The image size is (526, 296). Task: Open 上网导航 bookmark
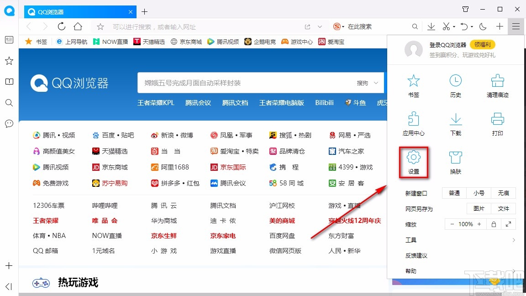click(x=72, y=42)
